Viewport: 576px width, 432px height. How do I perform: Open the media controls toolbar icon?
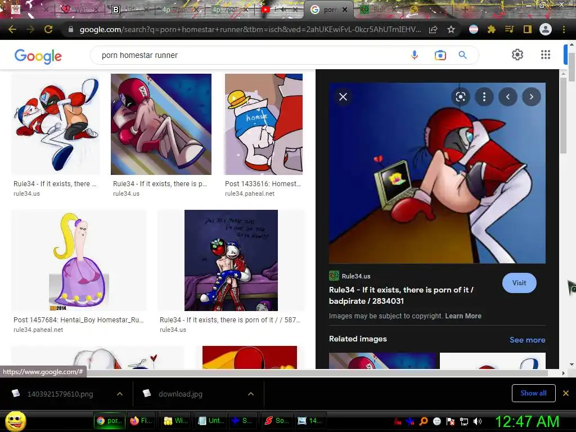pyautogui.click(x=509, y=29)
